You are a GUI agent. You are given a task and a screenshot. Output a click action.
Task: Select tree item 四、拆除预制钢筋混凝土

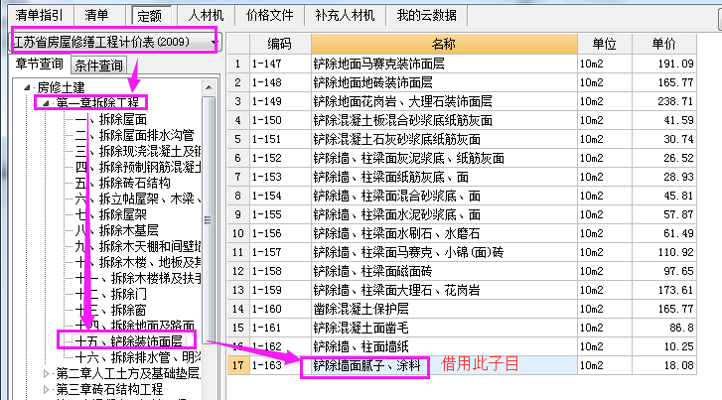138,167
